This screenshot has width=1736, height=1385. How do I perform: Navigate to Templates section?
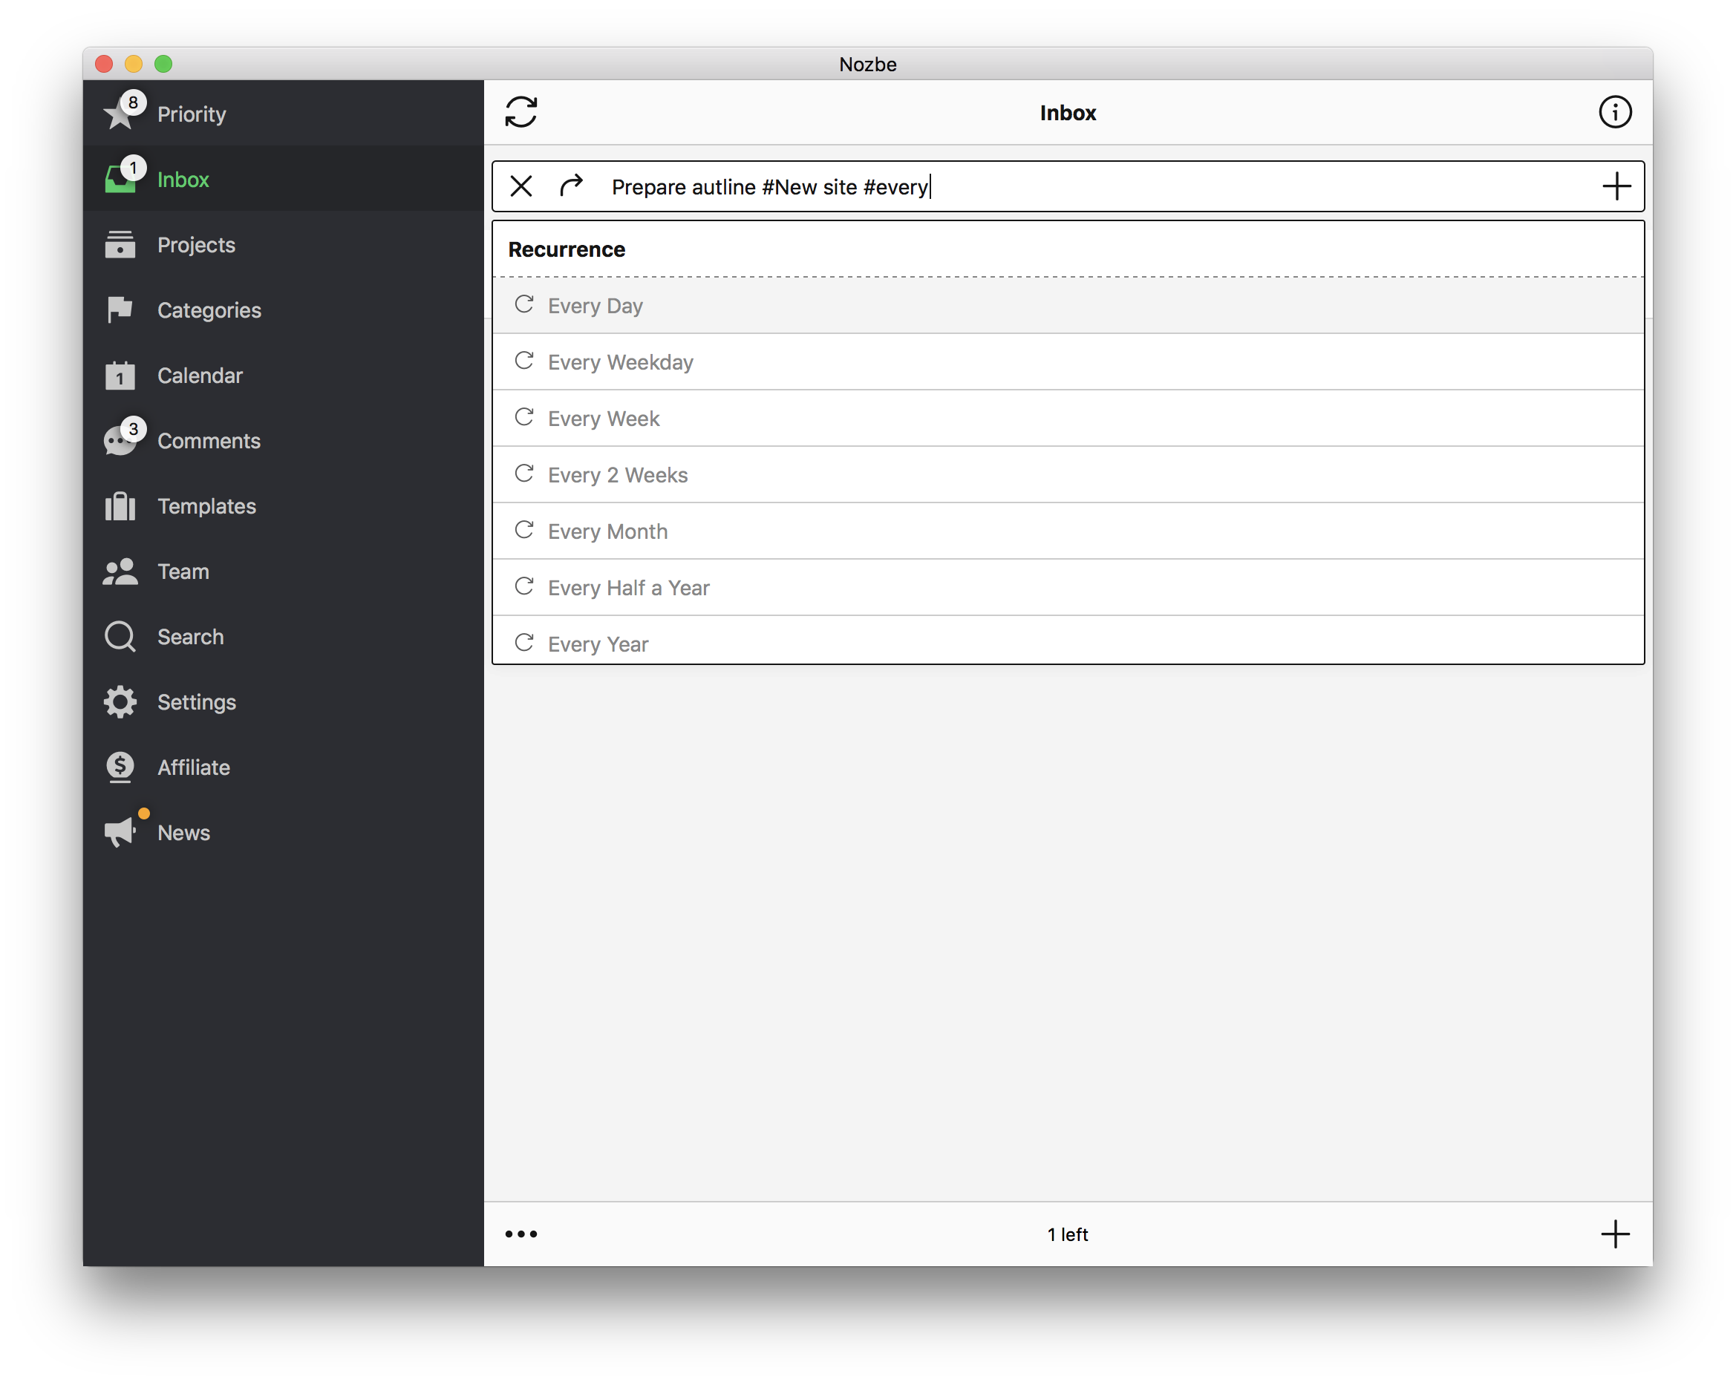pos(206,505)
